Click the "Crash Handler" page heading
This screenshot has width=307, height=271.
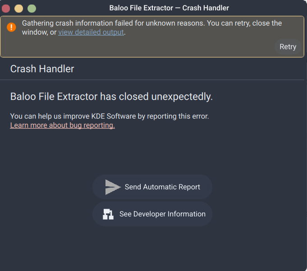pyautogui.click(x=42, y=69)
